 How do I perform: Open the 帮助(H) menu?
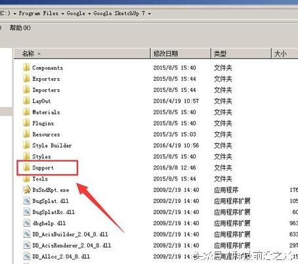pyautogui.click(x=20, y=28)
